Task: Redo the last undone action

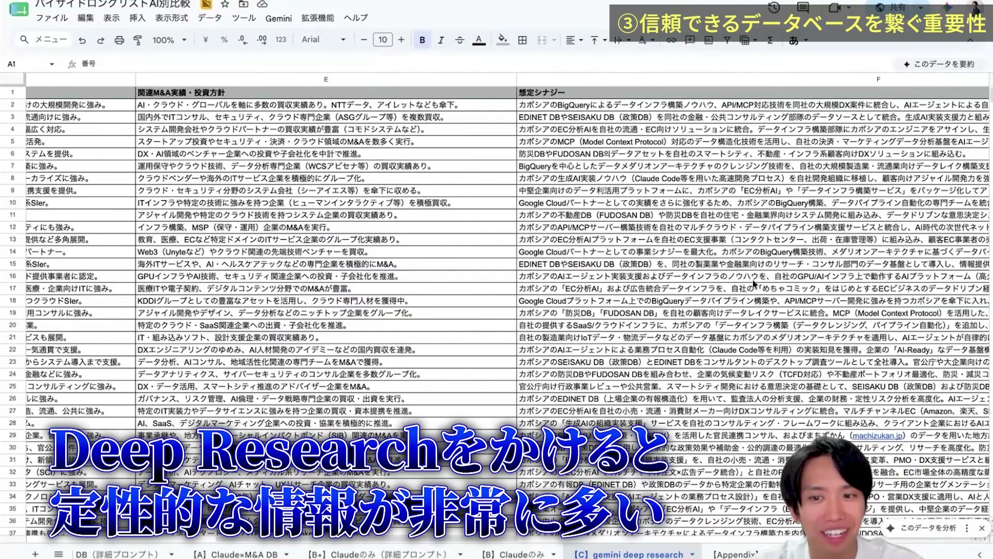Action: [x=101, y=40]
